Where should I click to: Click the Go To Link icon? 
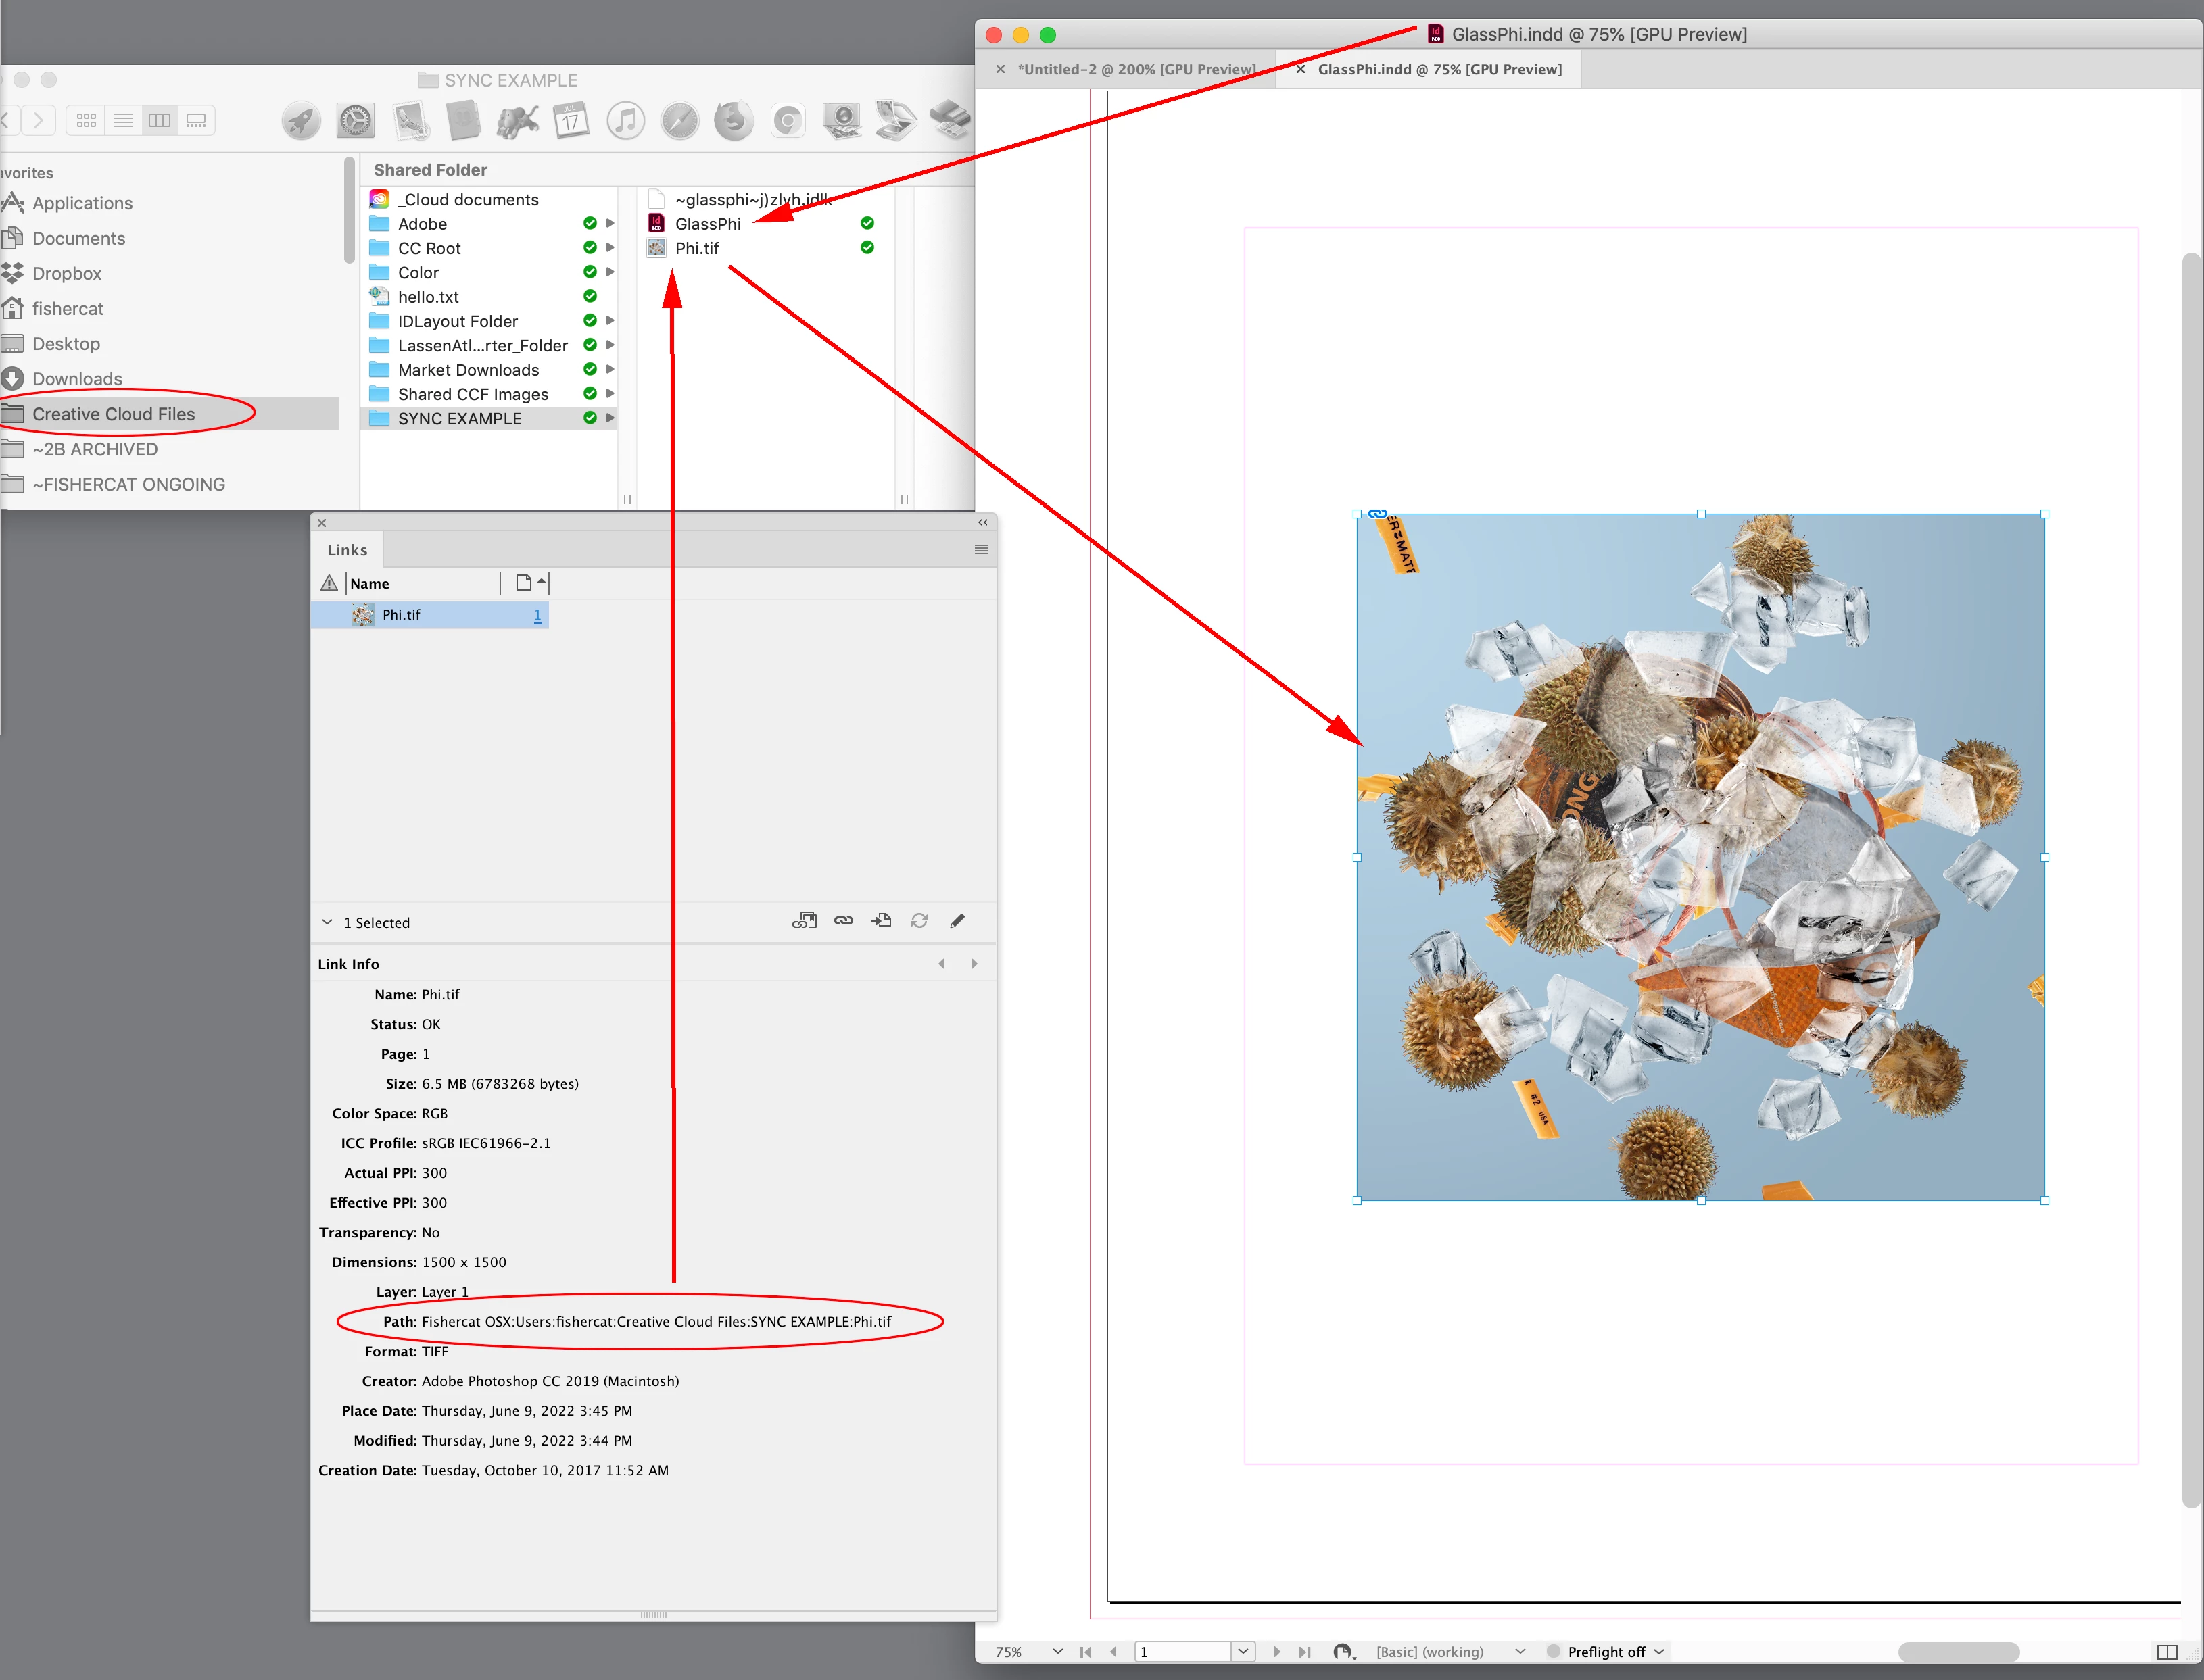pyautogui.click(x=882, y=921)
